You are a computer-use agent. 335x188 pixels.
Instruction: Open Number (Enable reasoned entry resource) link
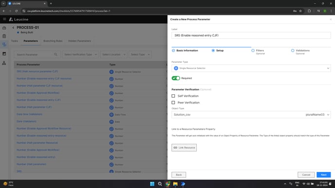(41, 136)
